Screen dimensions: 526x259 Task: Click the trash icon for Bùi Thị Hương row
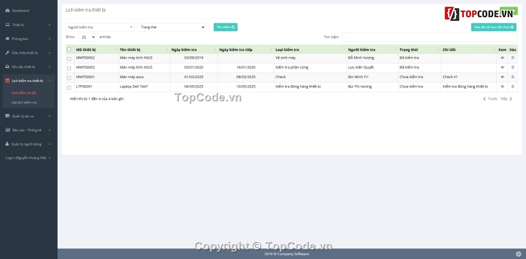513,86
